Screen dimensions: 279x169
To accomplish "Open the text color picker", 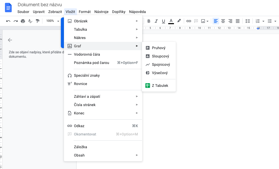I will tap(171, 21).
